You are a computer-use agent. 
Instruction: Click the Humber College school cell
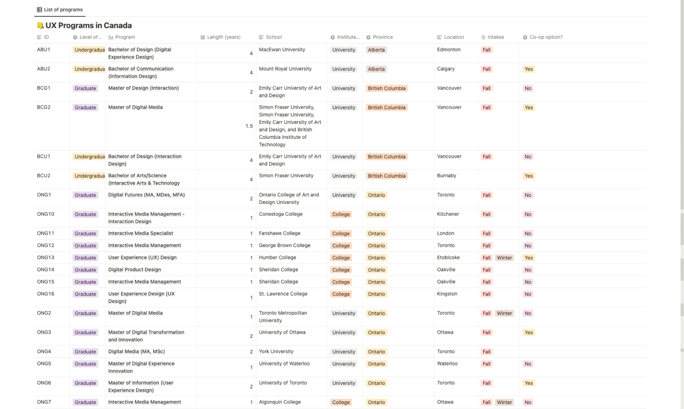pyautogui.click(x=291, y=258)
